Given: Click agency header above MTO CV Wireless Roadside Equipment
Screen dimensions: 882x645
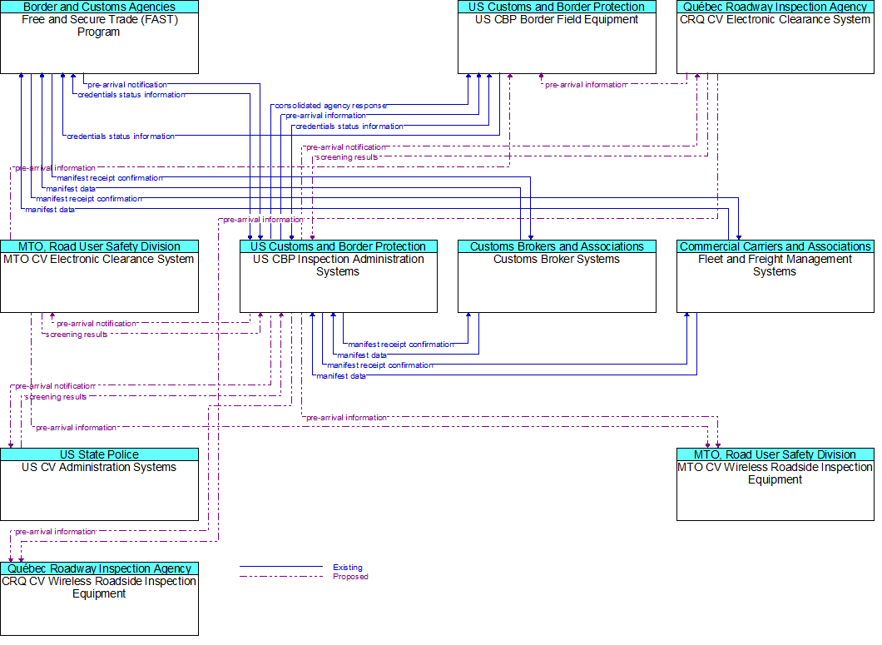Looking at the screenshot, I should point(775,454).
